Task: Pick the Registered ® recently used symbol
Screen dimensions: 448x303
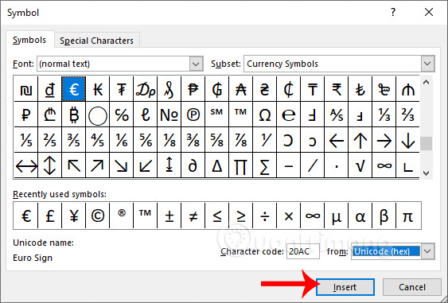Action: (x=121, y=216)
